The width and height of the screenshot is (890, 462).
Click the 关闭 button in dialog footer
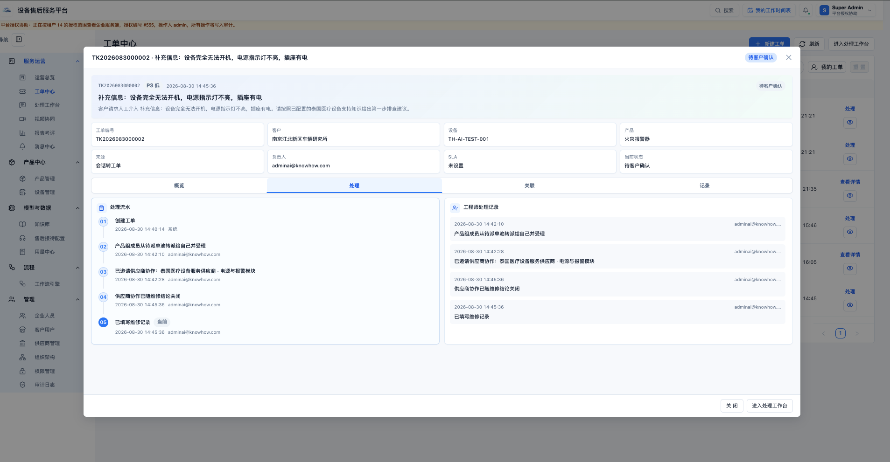click(x=732, y=406)
